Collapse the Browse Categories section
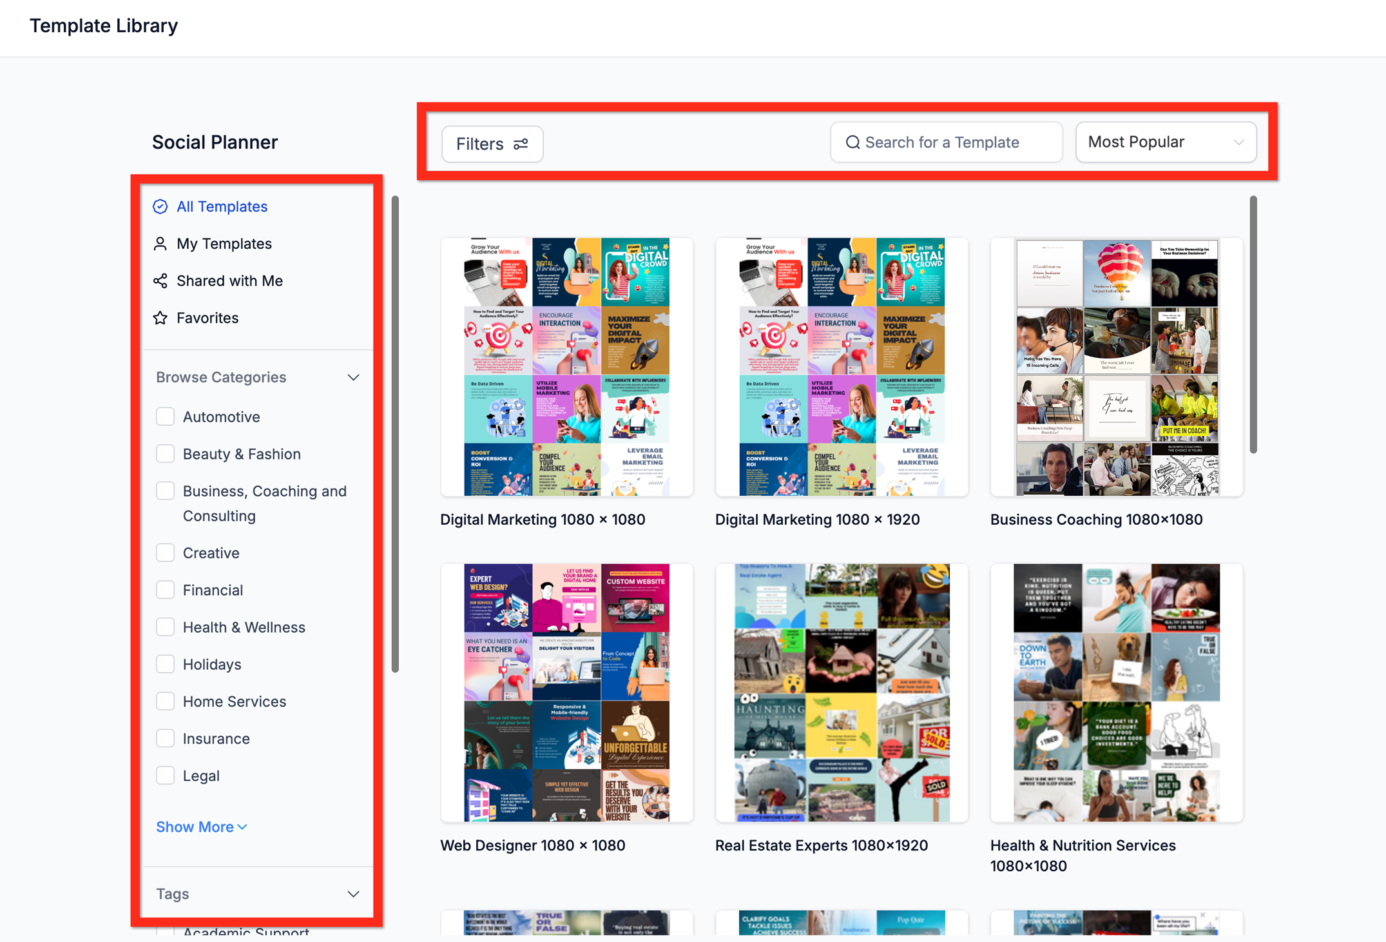The height and width of the screenshot is (942, 1386). [x=353, y=377]
